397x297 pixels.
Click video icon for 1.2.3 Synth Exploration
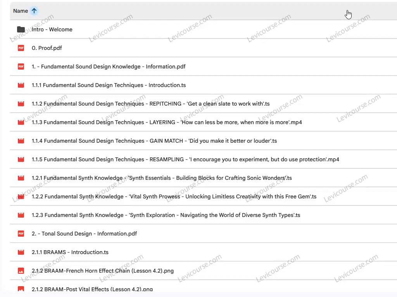click(x=21, y=215)
